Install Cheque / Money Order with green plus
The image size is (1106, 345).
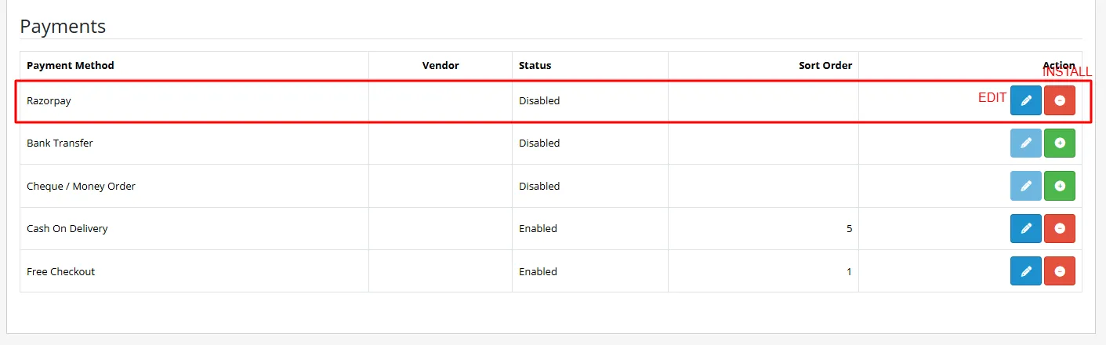pyautogui.click(x=1060, y=186)
